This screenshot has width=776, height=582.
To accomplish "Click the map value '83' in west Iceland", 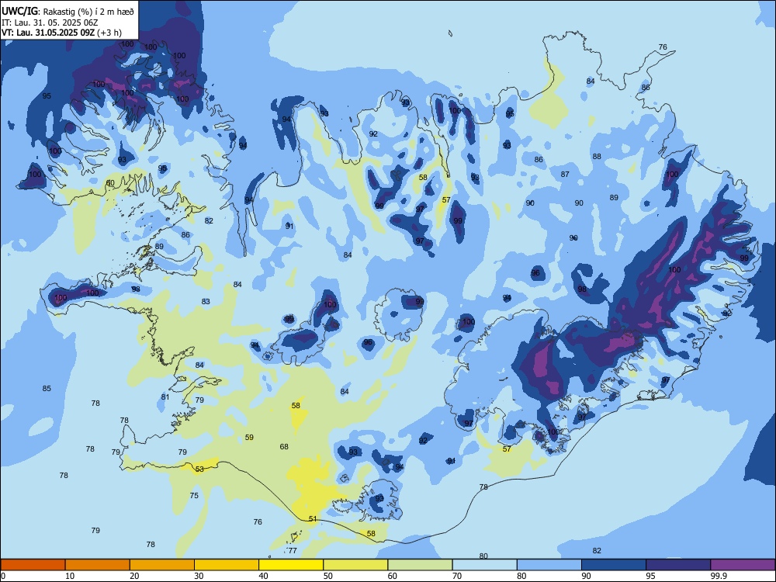I will (206, 301).
